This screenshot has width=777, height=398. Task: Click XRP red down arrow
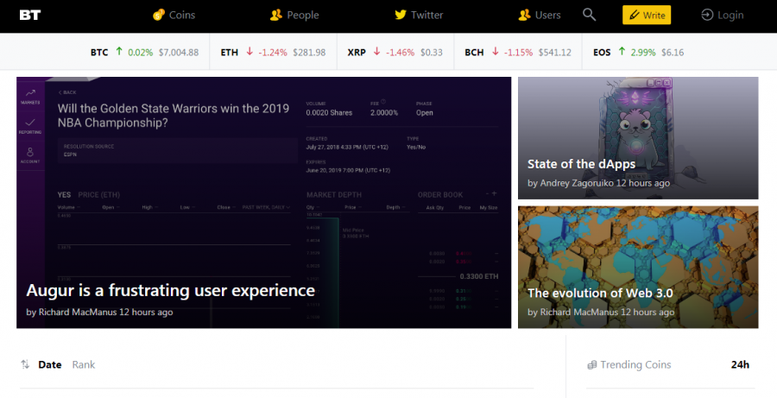click(x=376, y=51)
